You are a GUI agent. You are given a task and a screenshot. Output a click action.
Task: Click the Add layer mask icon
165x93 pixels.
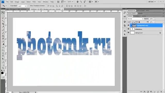click(x=148, y=92)
